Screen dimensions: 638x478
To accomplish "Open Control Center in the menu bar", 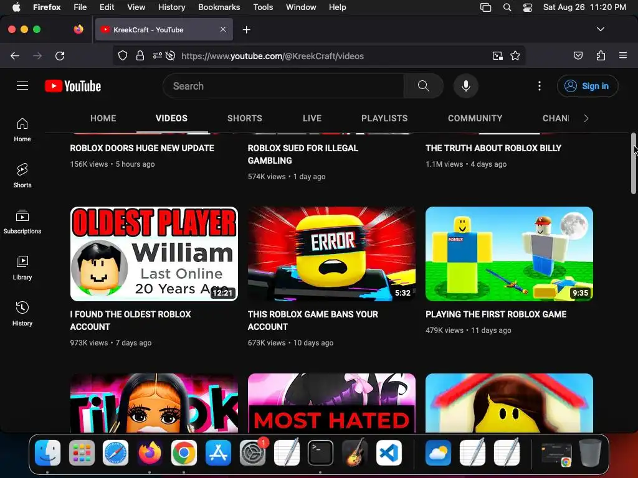I will [x=528, y=7].
